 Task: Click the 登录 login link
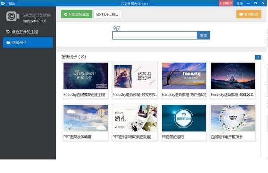tap(239, 4)
